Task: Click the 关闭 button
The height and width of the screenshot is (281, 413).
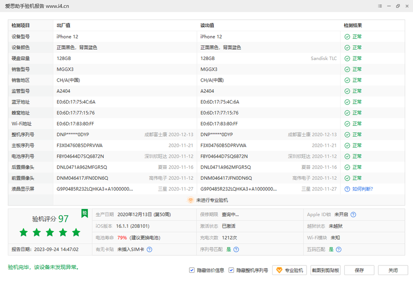Action: [393, 270]
